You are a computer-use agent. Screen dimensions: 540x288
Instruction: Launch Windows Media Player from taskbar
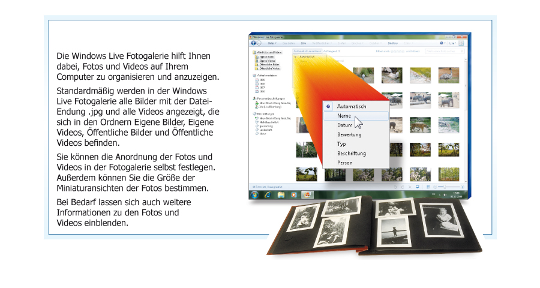pos(293,196)
